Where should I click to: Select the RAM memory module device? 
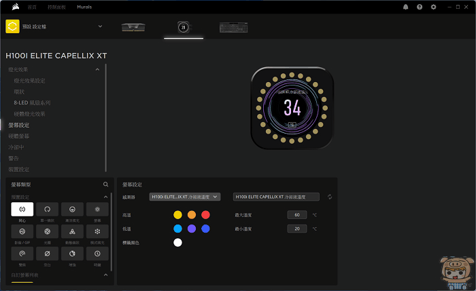click(x=133, y=27)
